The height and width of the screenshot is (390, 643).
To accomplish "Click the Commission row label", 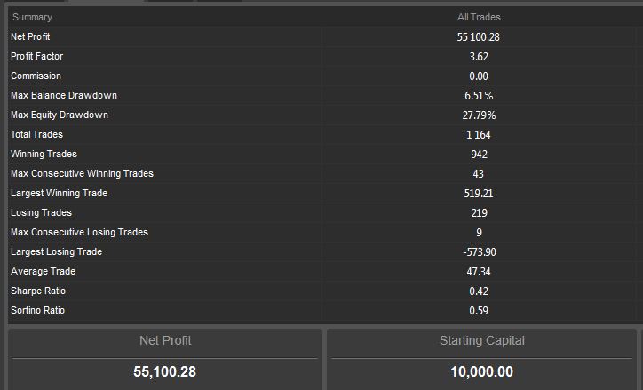I will (36, 76).
